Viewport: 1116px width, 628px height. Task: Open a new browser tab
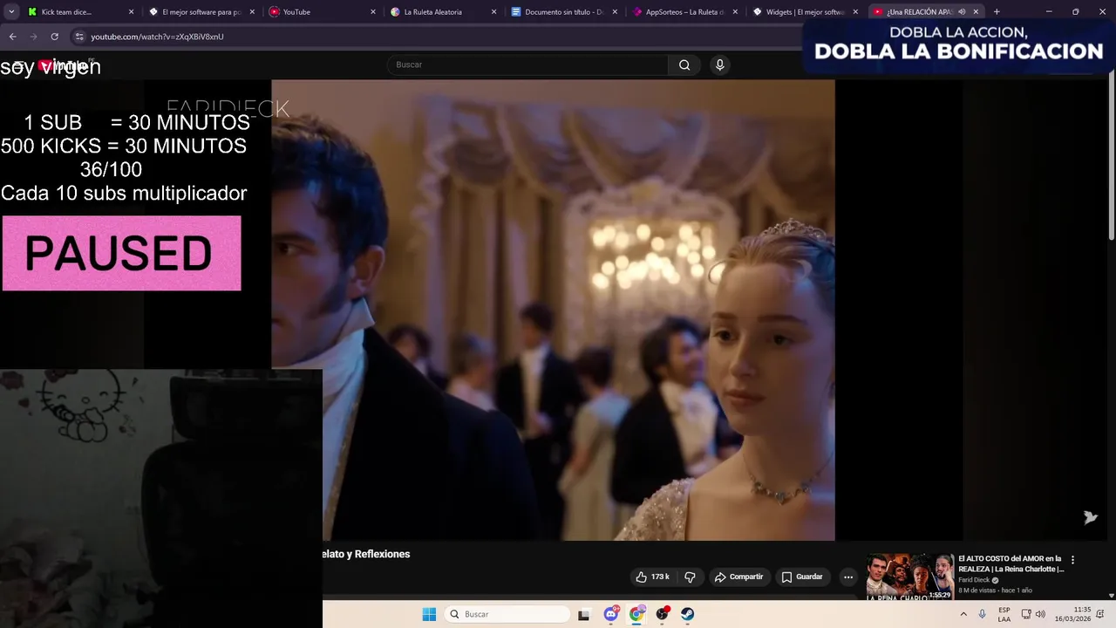click(997, 12)
